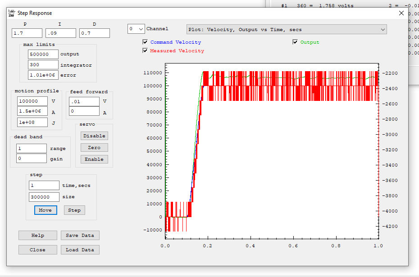Click the step size input field
419x277 pixels.
coord(44,197)
